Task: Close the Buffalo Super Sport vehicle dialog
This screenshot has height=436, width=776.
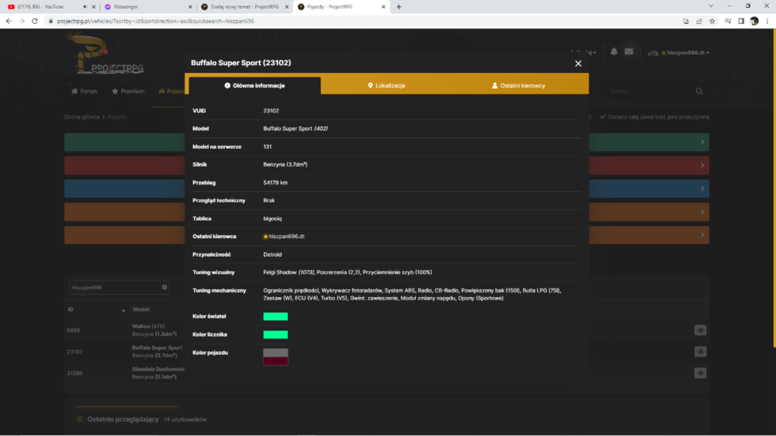Action: pyautogui.click(x=578, y=64)
